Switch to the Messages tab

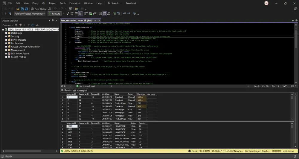click(80, 90)
